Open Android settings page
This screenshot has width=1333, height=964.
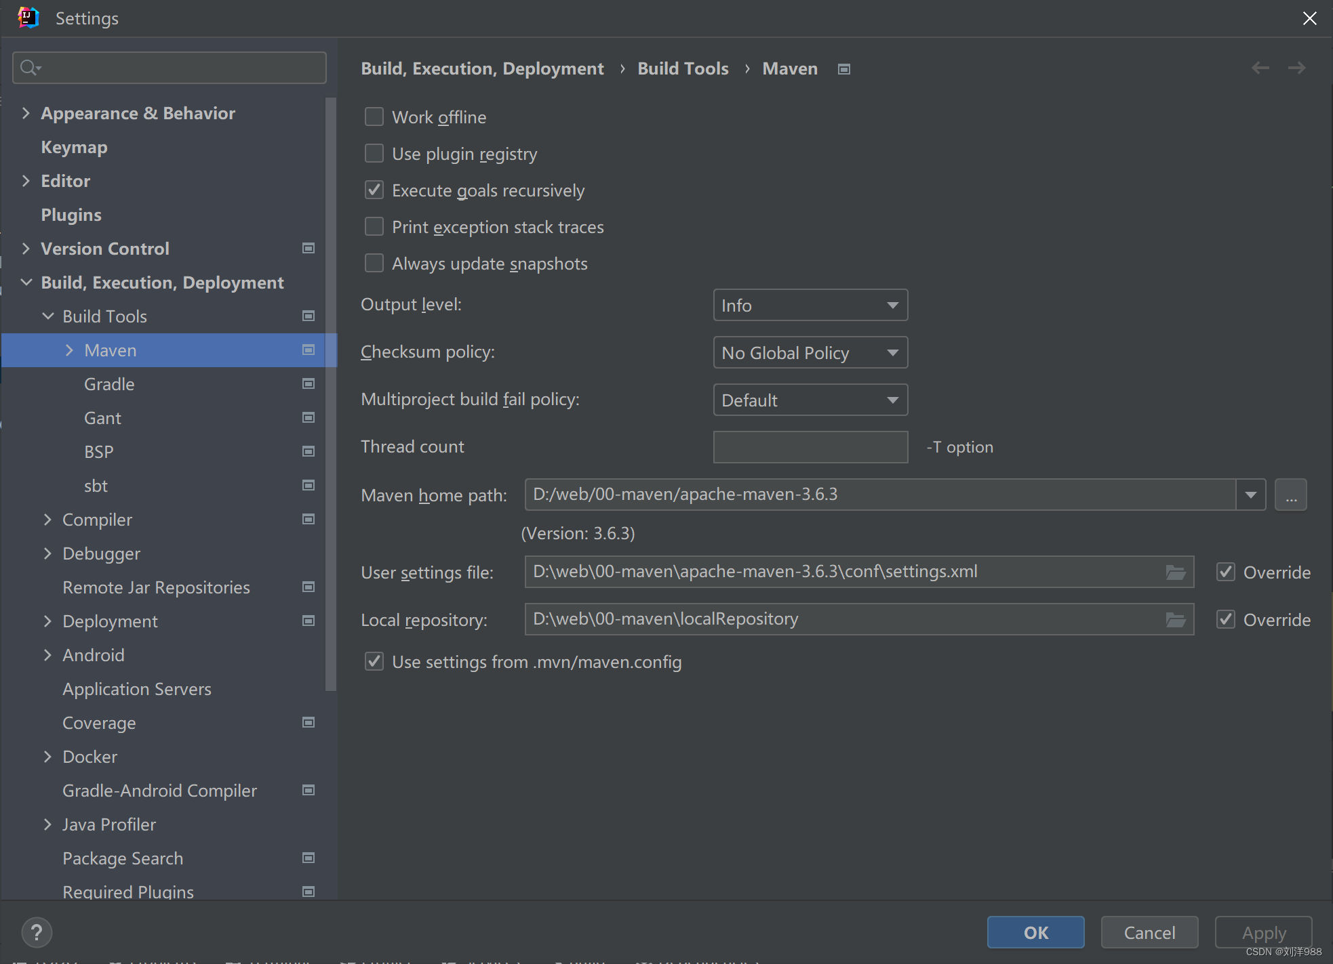(94, 655)
